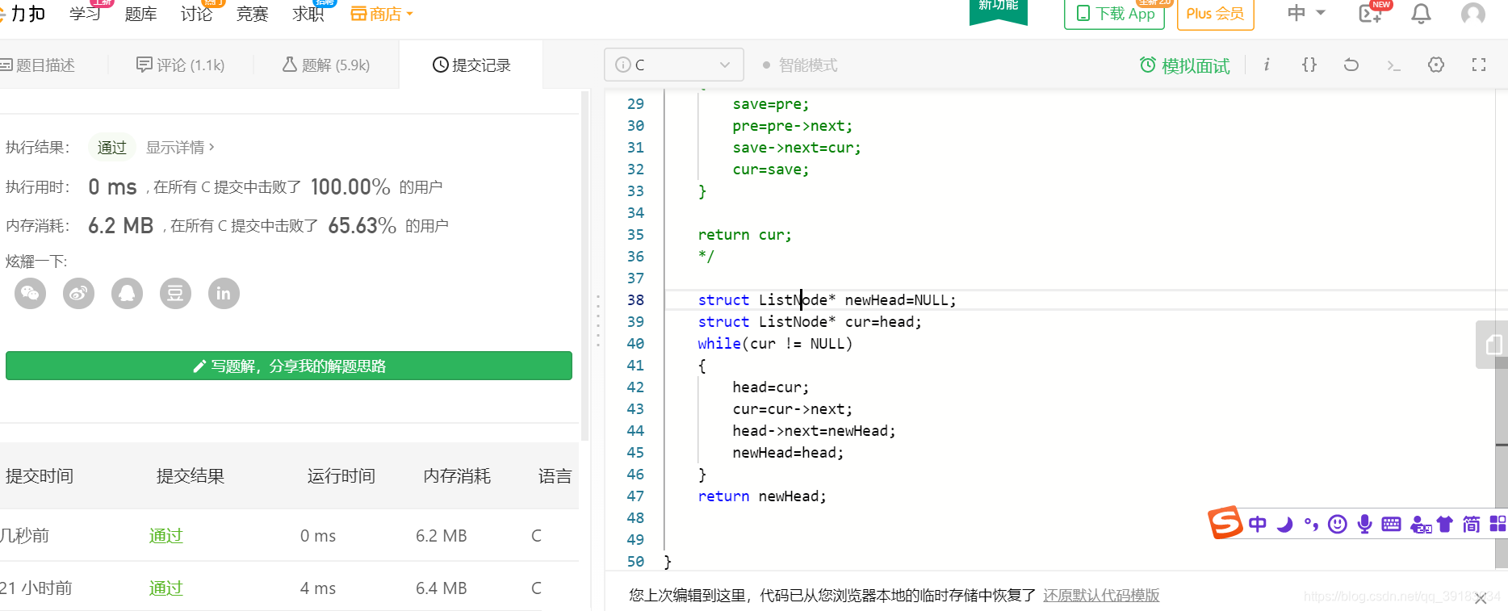Expand 显示详情 result details

coord(180,147)
